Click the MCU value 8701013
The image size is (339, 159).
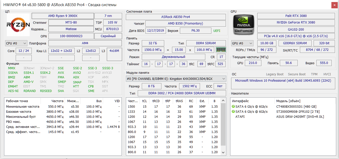click(112, 29)
